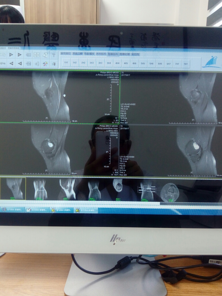Select the second thumbnail with vertical localizer lines

point(40,189)
